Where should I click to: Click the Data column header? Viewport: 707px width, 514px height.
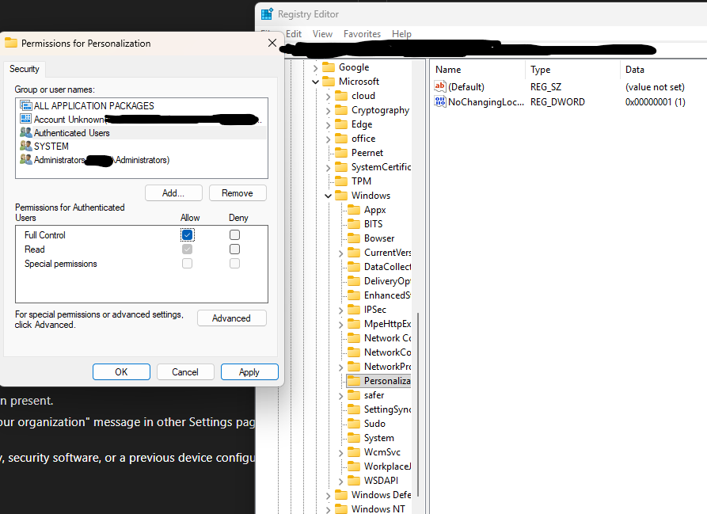[663, 70]
